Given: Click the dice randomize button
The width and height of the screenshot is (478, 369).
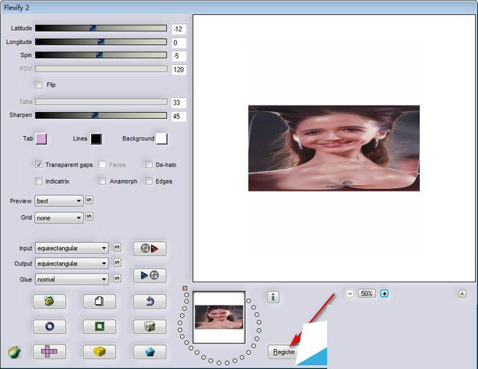Looking at the screenshot, I should click(149, 326).
